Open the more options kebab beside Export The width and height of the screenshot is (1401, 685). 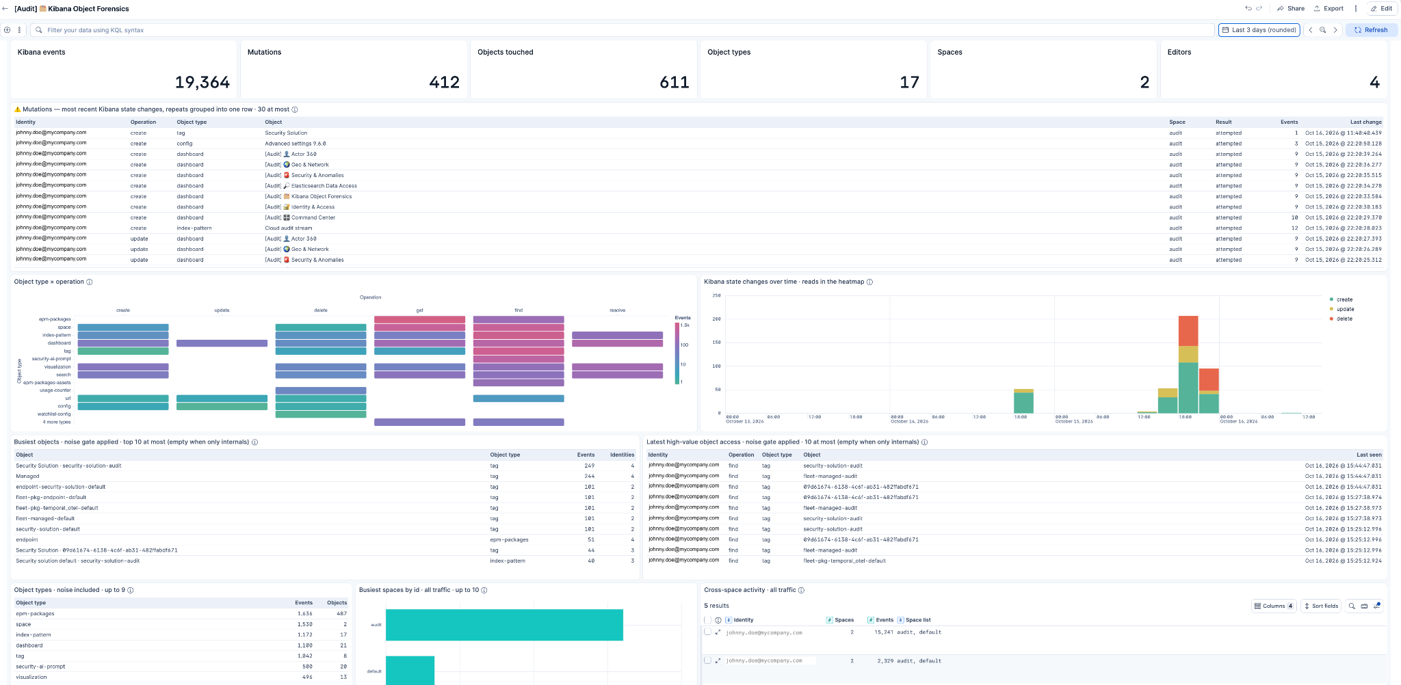(x=1356, y=9)
